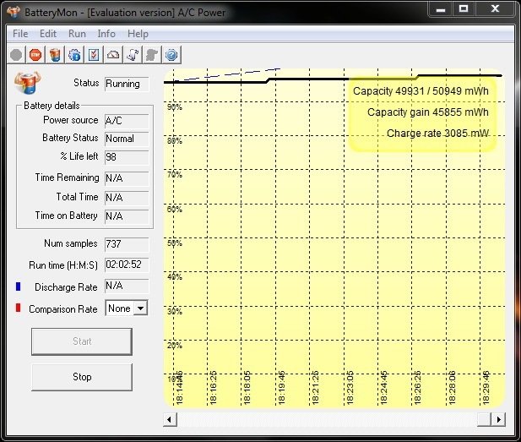Open the Help menu
The image size is (521, 442).
(138, 34)
